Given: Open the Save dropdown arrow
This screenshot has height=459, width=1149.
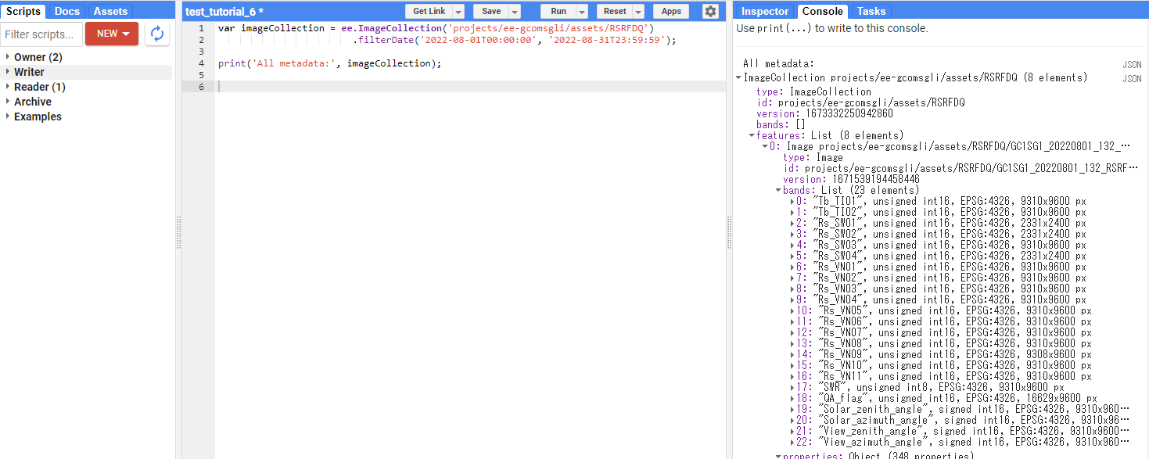Looking at the screenshot, I should pos(514,12).
